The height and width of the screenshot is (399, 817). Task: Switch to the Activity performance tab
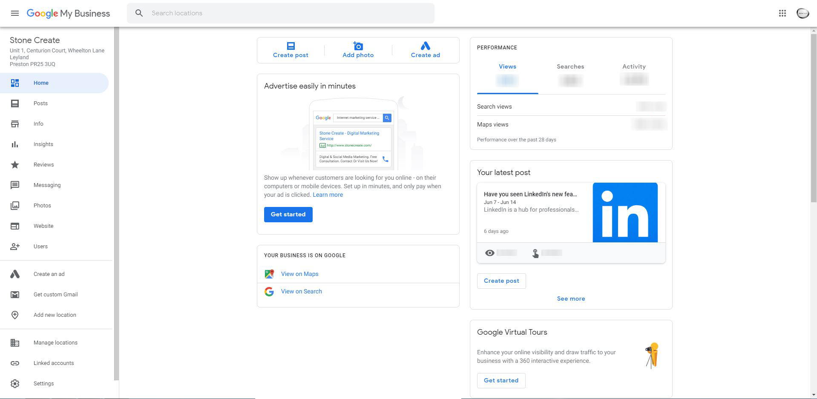(634, 76)
